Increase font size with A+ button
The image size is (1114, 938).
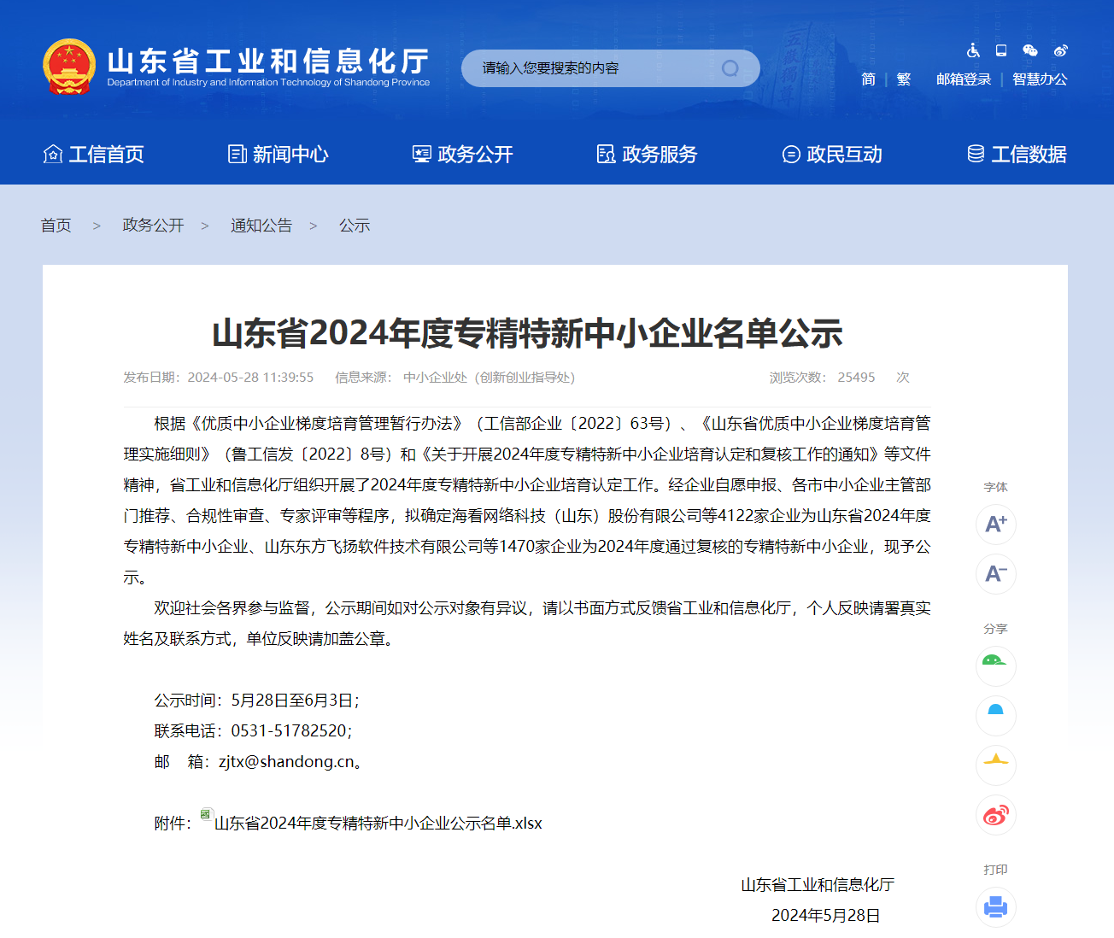(995, 524)
